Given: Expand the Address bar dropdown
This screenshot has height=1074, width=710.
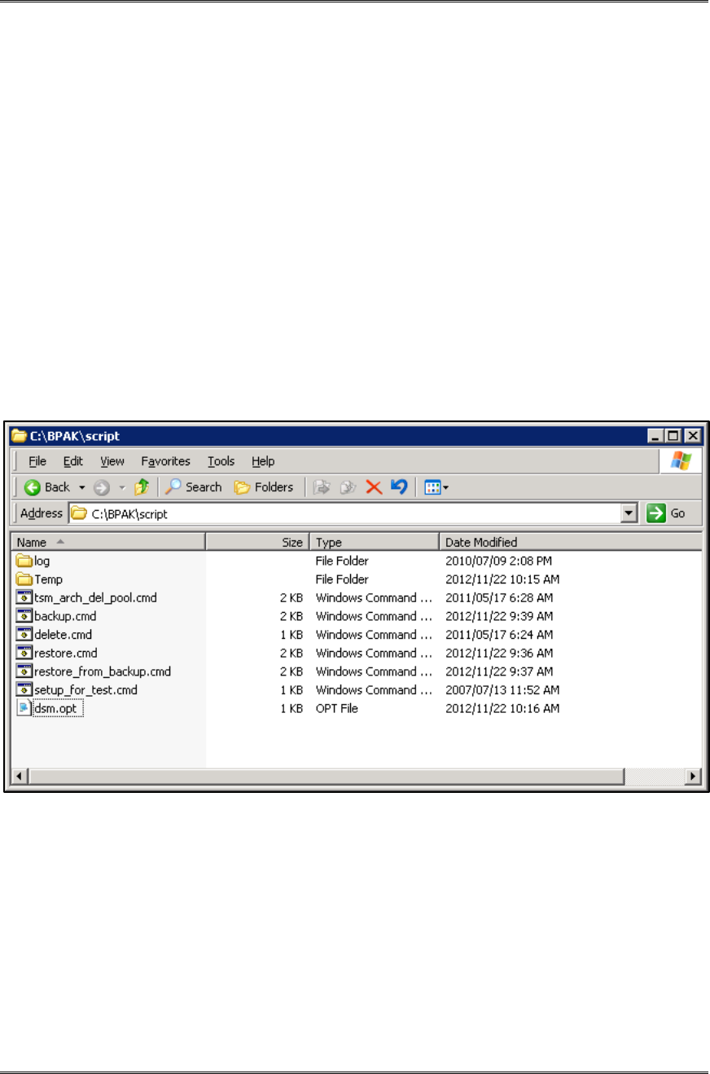Looking at the screenshot, I should 629,513.
